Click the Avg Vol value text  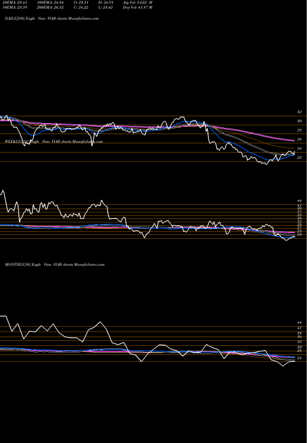tap(138, 2)
